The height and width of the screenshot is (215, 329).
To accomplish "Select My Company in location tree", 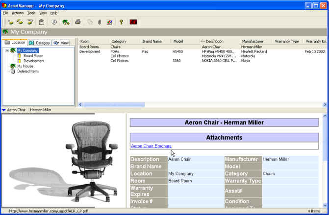I will [x=27, y=50].
